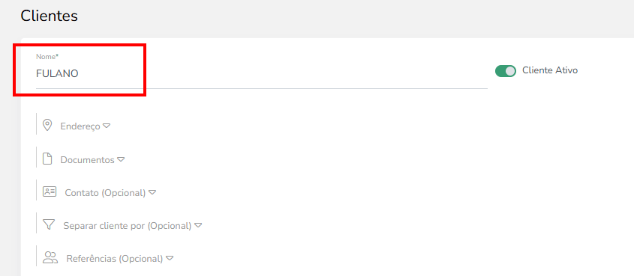Screen dimensions: 634x276
Task: Click the Cliente Ativo label text
Action: click(550, 70)
